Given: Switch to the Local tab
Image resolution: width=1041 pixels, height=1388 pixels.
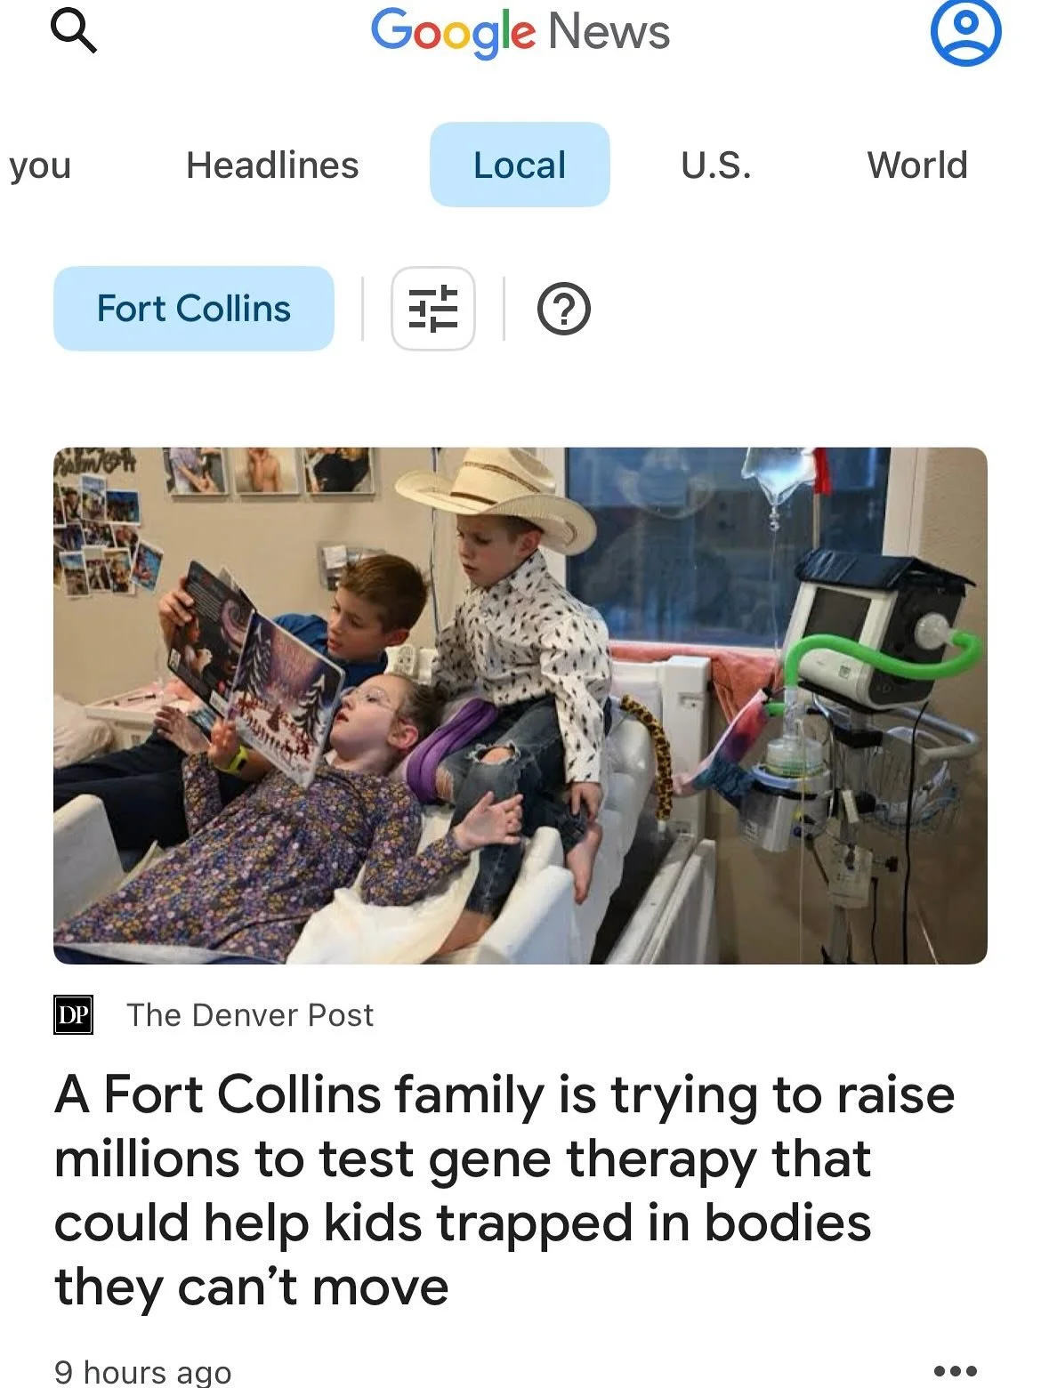Looking at the screenshot, I should [x=520, y=165].
